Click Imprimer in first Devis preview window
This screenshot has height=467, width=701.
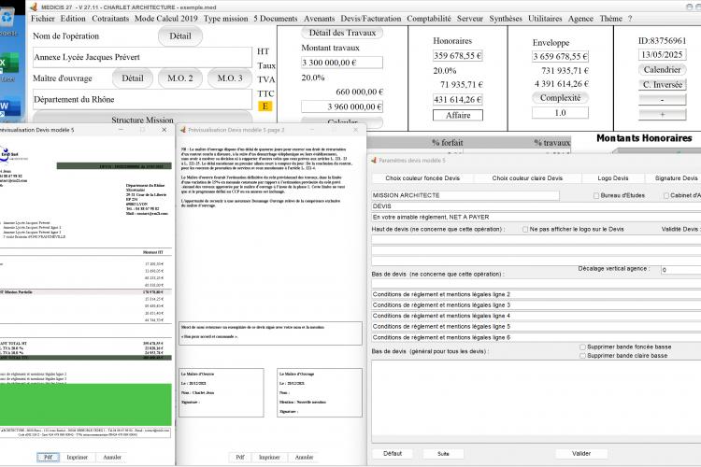point(78,457)
